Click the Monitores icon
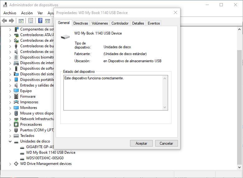This screenshot has width=243, height=178. 16,108
